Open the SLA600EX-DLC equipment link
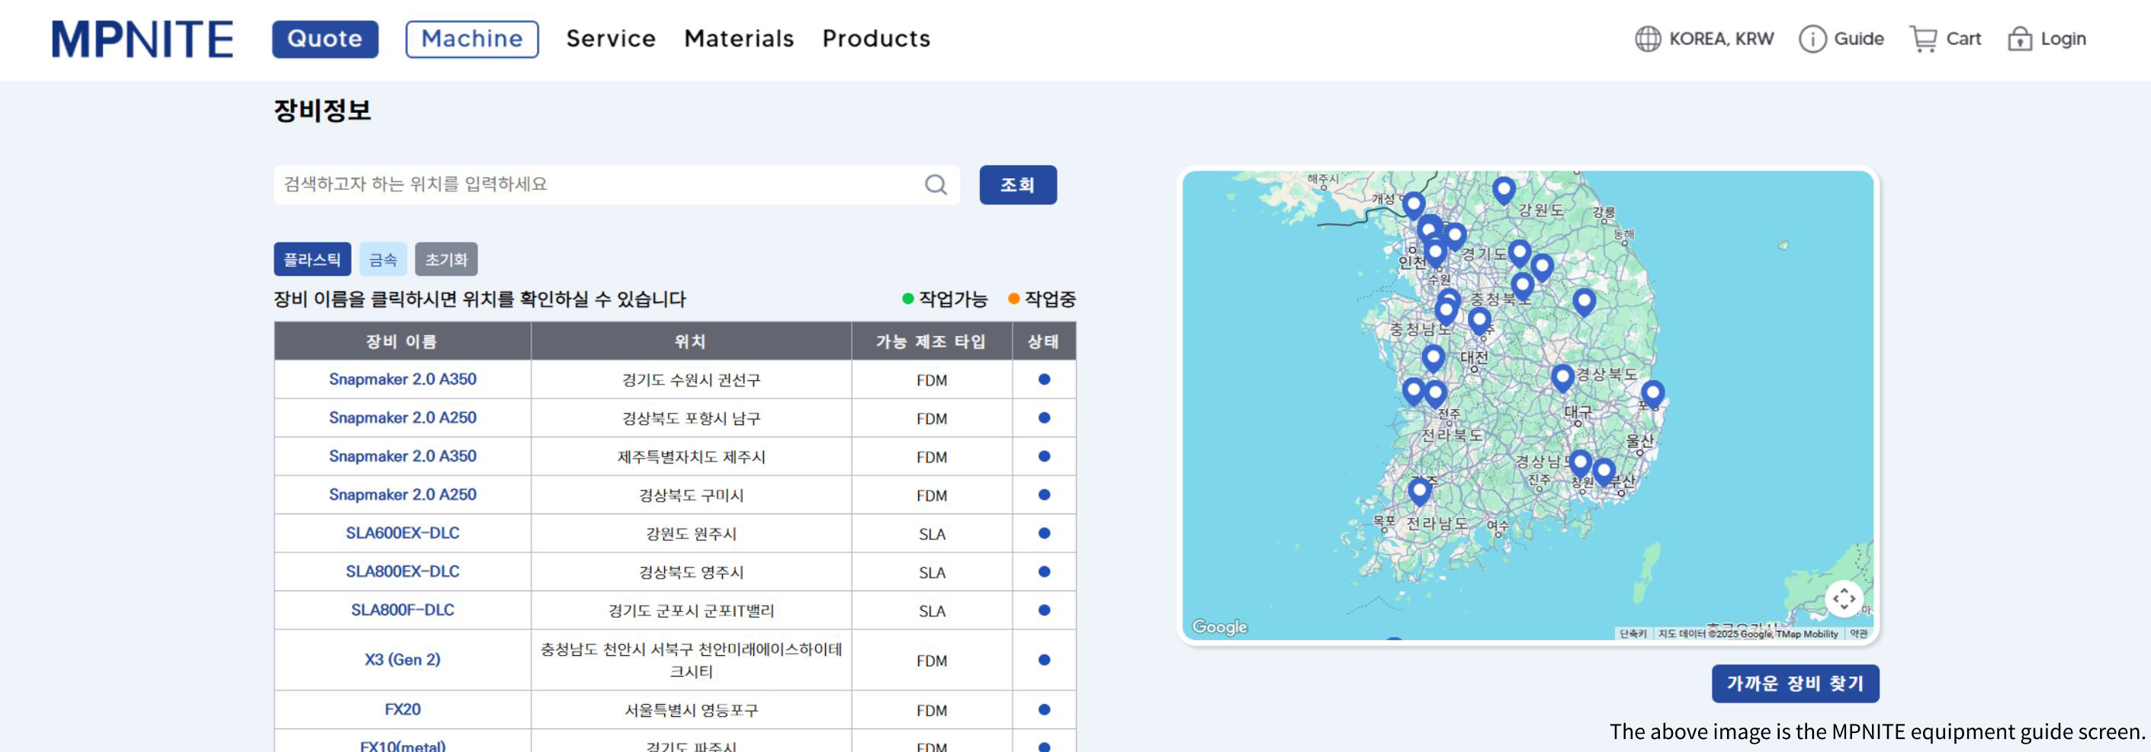This screenshot has height=752, width=2151. pos(403,533)
